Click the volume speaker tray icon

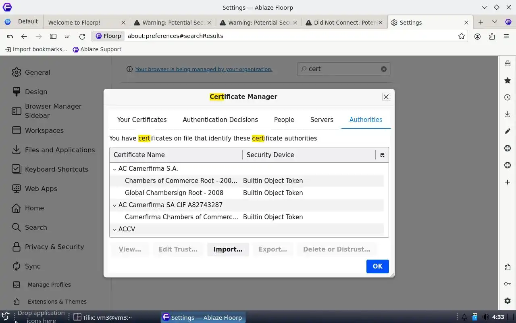click(x=486, y=317)
